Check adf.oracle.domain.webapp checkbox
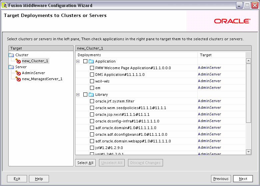The width and height of the screenshot is (260, 186). [x=92, y=141]
